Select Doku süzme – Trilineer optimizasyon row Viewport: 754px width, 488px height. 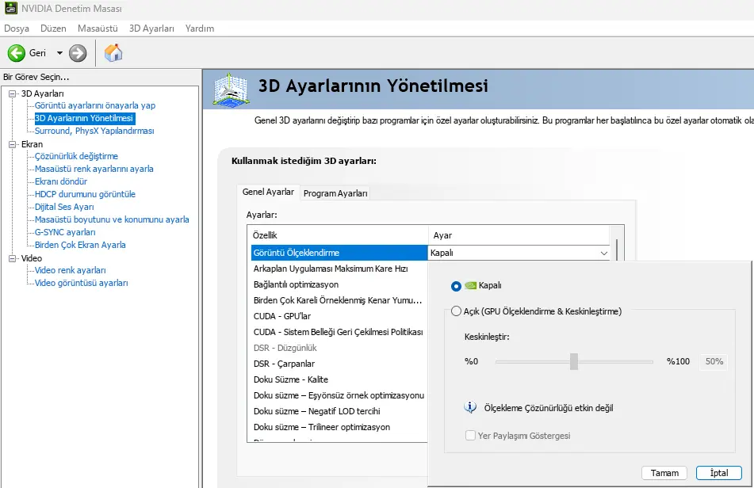pyautogui.click(x=339, y=427)
